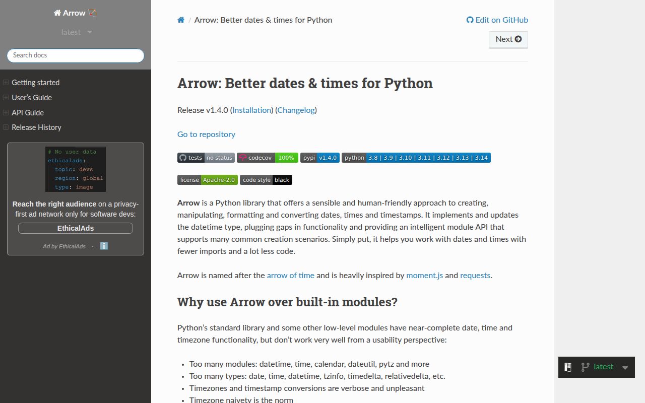This screenshot has height=403, width=645.
Task: Open the latest version dropdown in sidebar header
Action: tap(77, 32)
